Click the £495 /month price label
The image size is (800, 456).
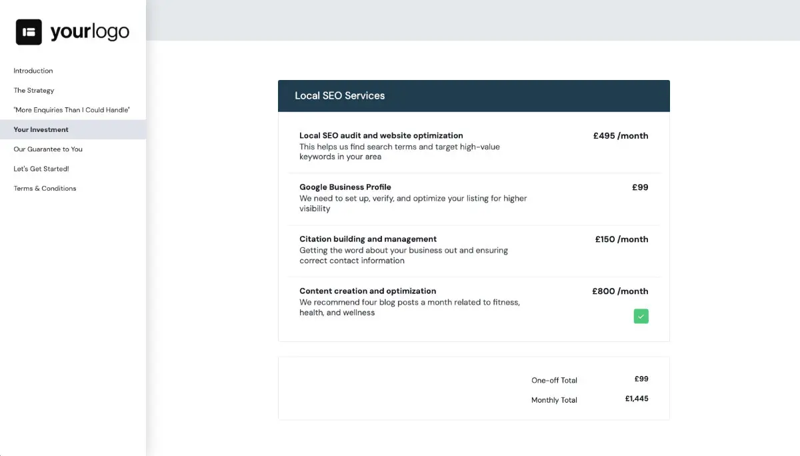[621, 135]
